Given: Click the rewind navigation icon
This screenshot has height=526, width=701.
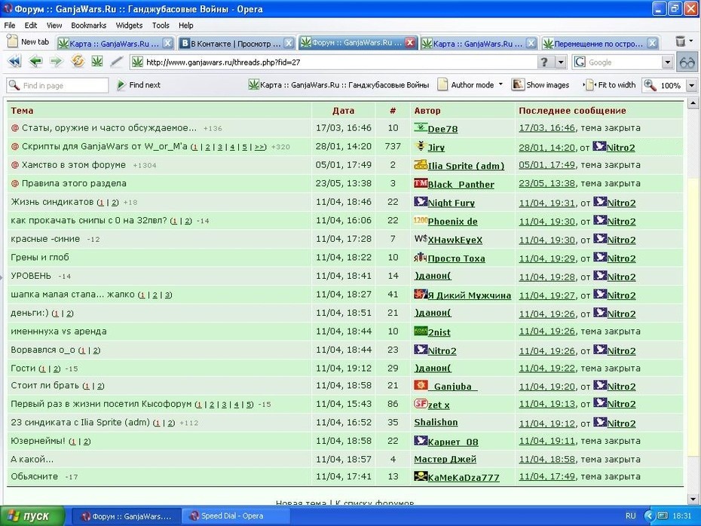Looking at the screenshot, I should pyautogui.click(x=14, y=61).
